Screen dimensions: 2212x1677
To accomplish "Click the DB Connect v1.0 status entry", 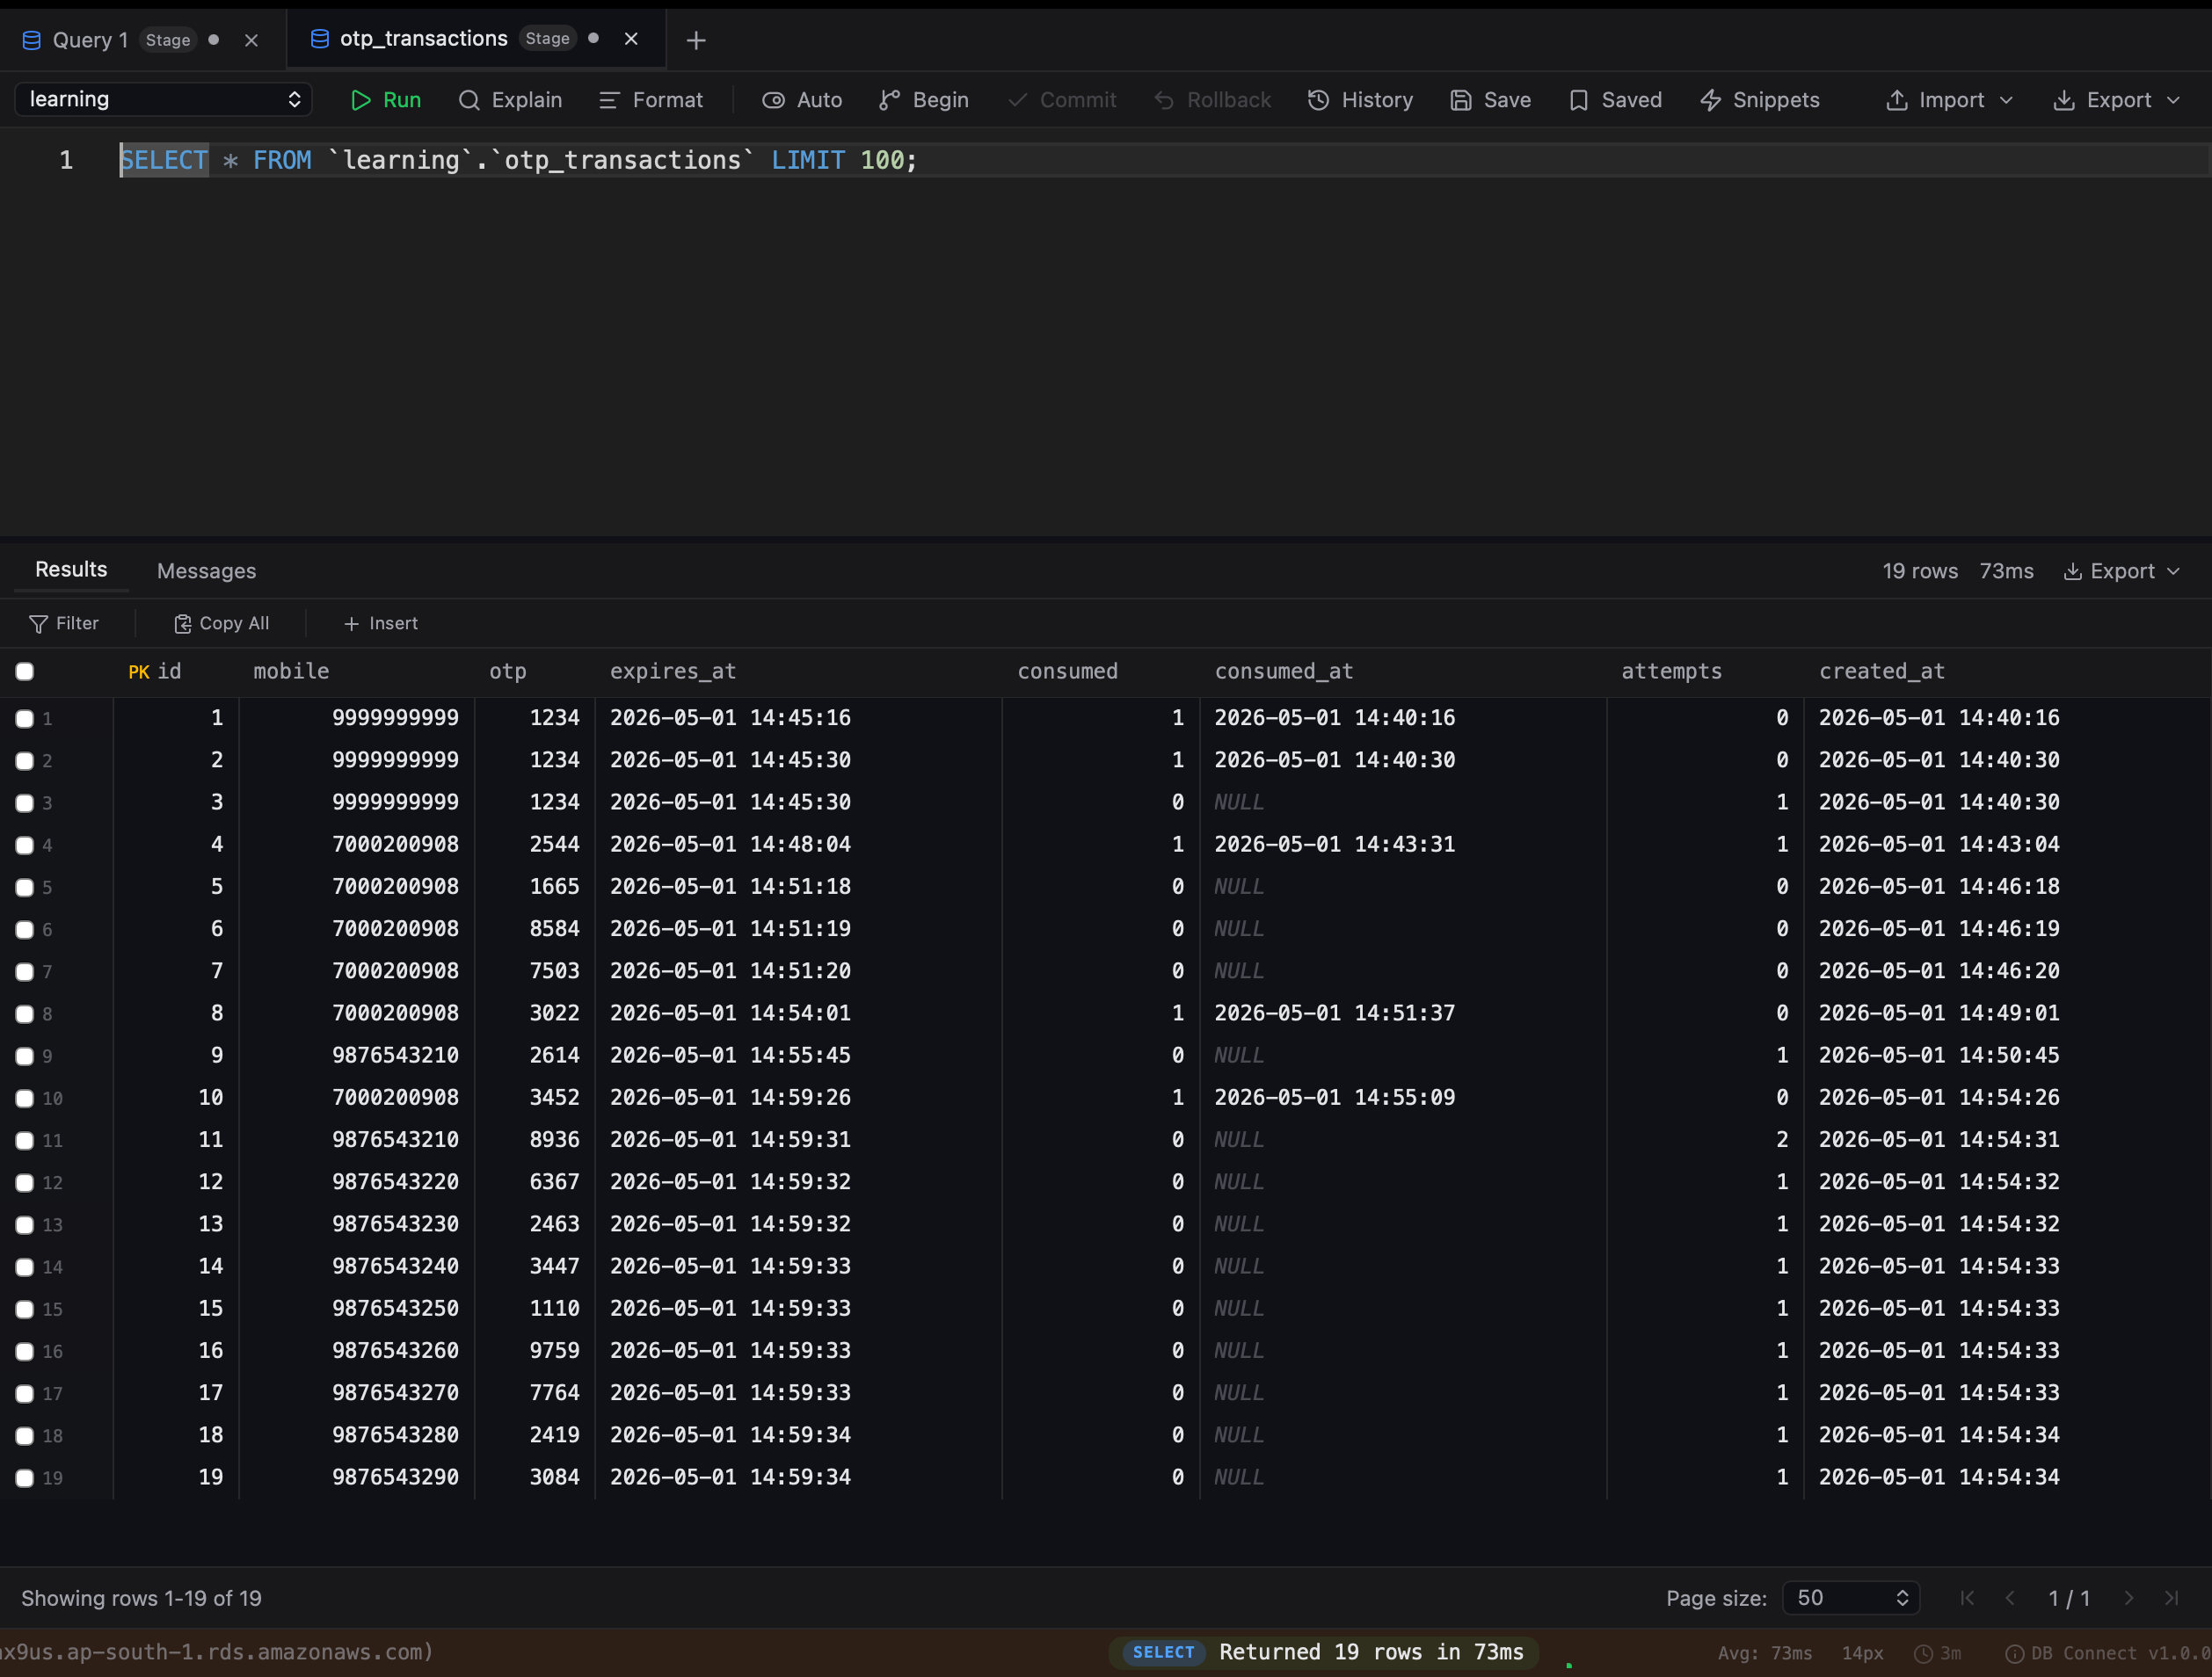I will (x=2108, y=1653).
